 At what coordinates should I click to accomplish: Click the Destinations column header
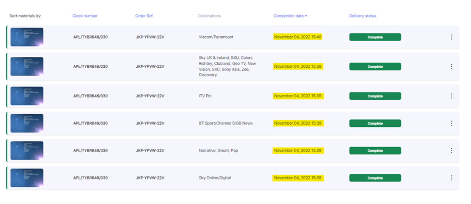pyautogui.click(x=209, y=16)
